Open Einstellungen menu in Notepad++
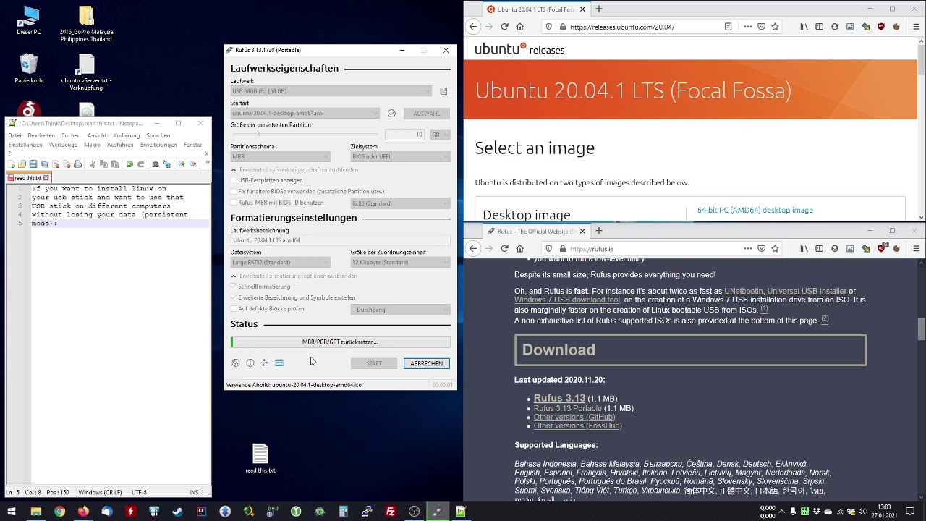Image resolution: width=926 pixels, height=521 pixels. click(x=25, y=145)
